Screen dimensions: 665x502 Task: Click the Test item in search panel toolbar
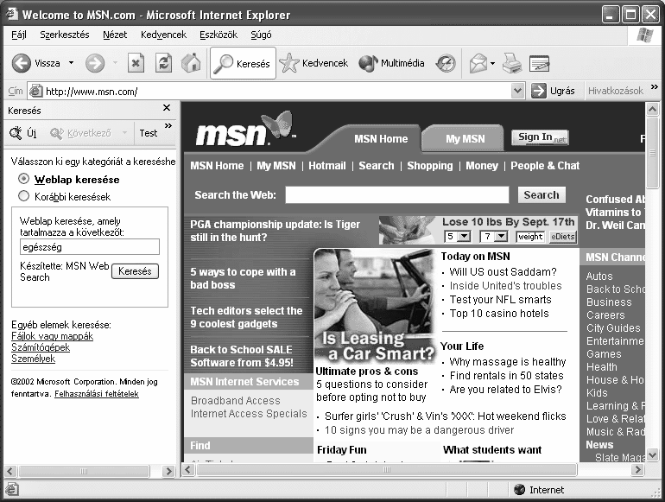click(148, 133)
